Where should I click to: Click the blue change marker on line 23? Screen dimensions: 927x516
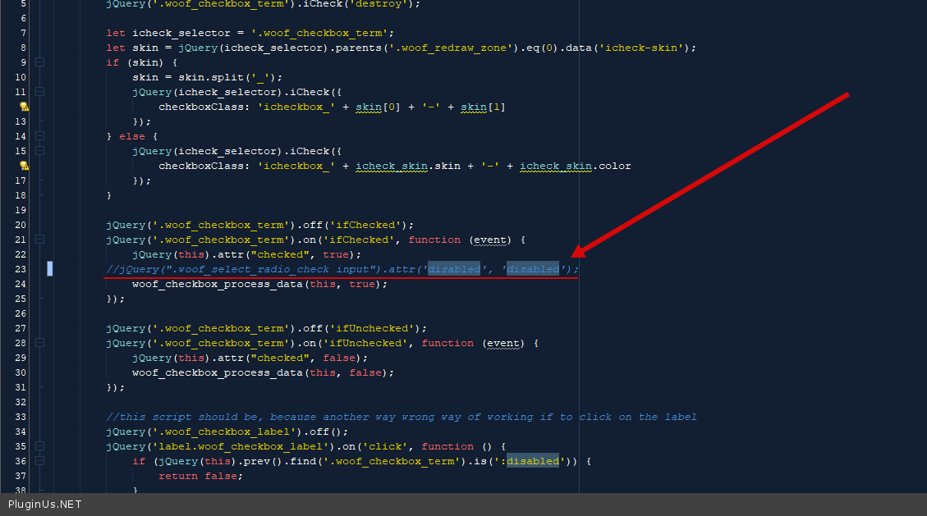49,269
